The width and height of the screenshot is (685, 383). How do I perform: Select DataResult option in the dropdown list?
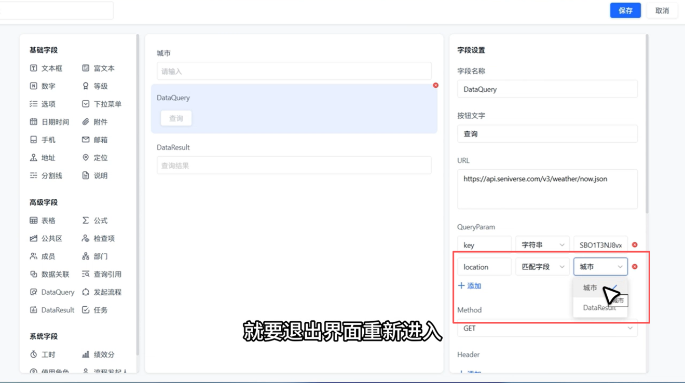tap(600, 307)
